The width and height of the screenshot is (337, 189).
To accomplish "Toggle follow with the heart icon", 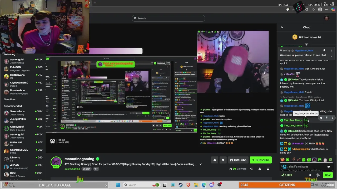I will coord(223,160).
